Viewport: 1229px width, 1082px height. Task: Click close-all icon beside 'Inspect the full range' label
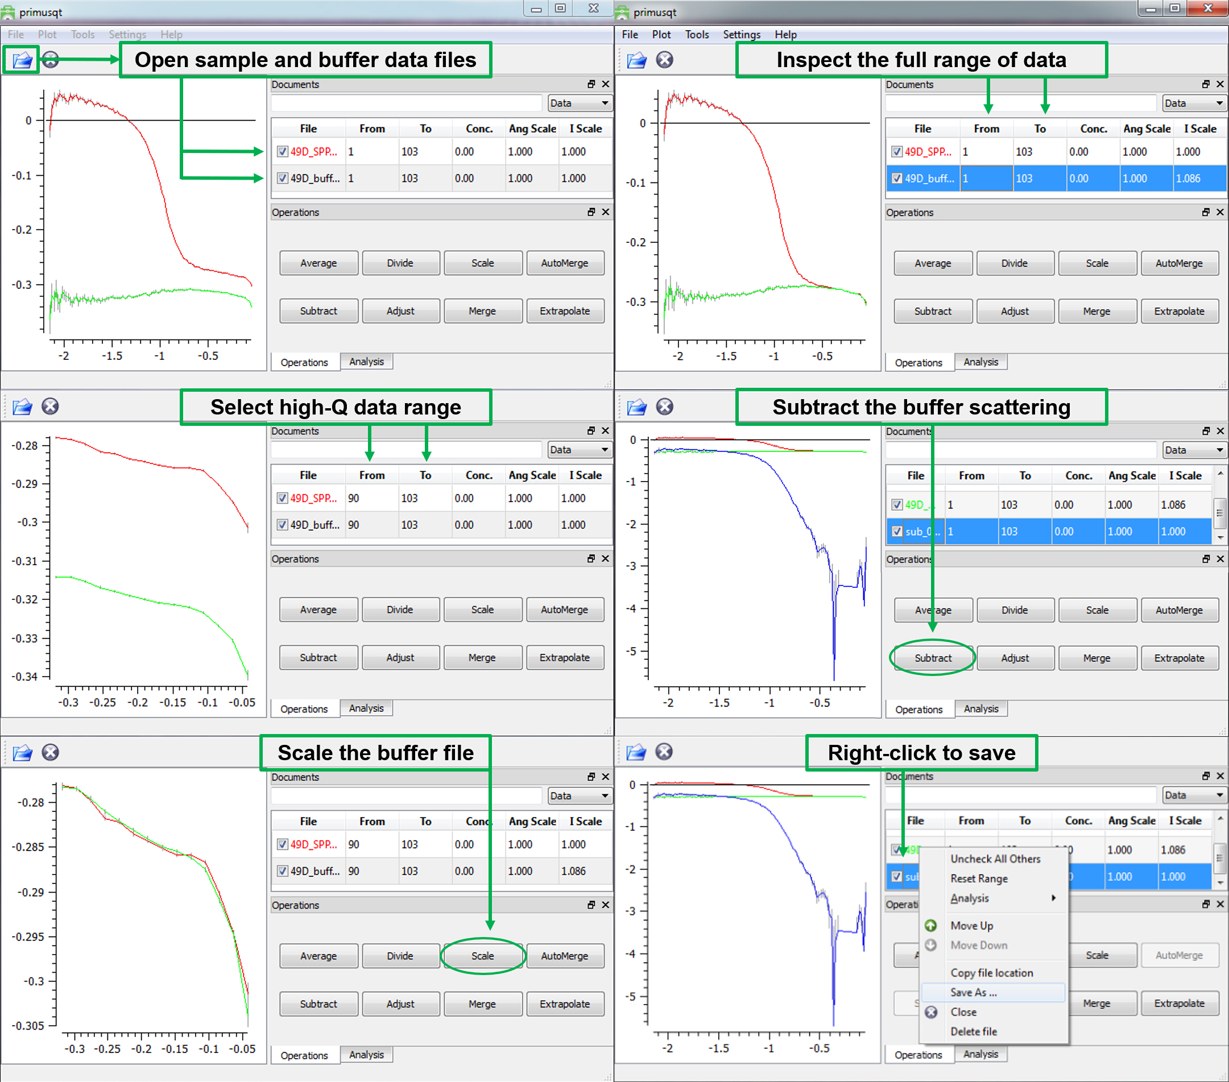[664, 60]
